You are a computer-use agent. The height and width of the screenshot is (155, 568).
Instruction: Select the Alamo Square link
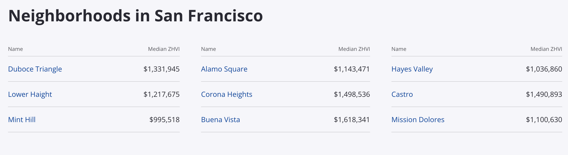224,69
